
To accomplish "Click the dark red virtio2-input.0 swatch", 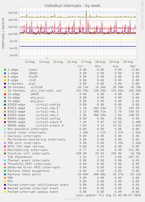I will pos(5,122).
